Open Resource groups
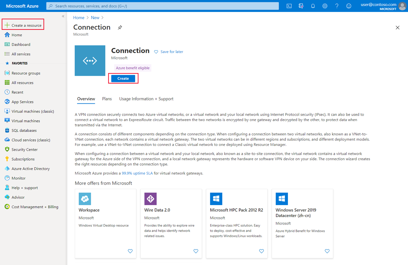The image size is (408, 265). coord(22,73)
